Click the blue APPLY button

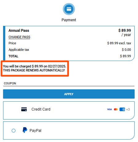click(69, 94)
